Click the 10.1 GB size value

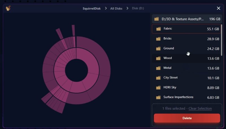tap(213, 78)
